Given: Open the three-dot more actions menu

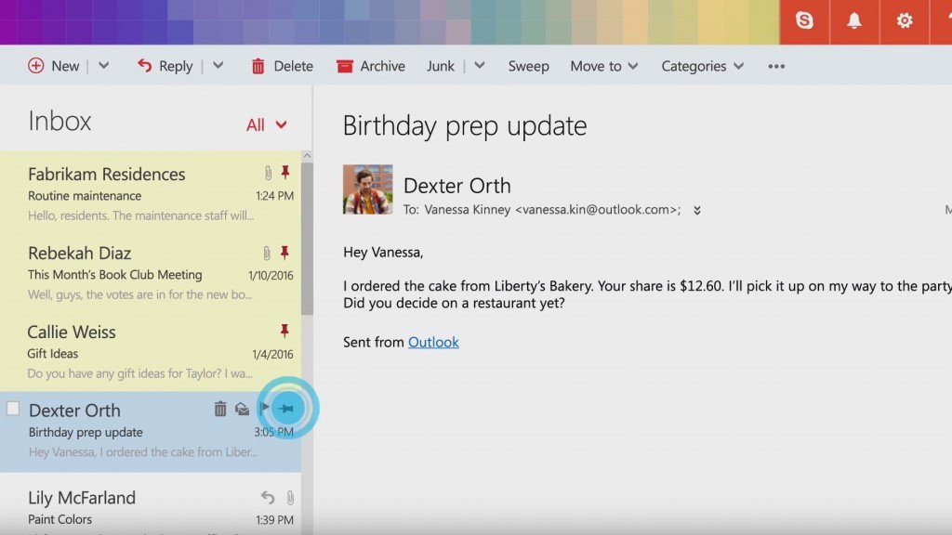Looking at the screenshot, I should click(776, 66).
